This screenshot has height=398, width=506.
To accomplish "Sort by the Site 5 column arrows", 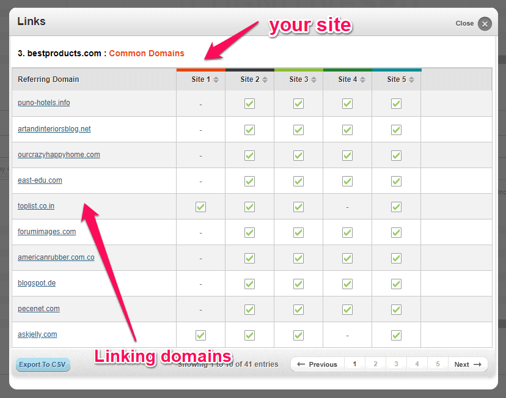I will click(411, 79).
